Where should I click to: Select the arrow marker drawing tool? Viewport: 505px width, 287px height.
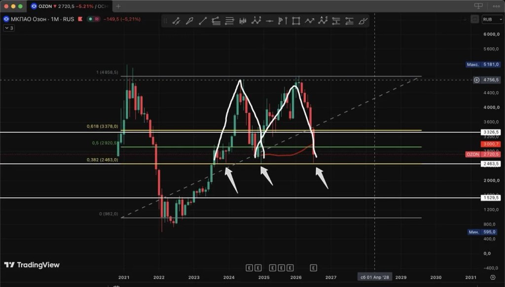coord(189,21)
